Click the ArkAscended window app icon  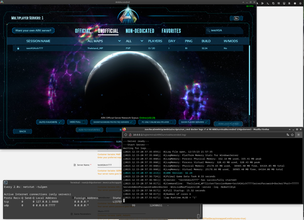point(2,2)
